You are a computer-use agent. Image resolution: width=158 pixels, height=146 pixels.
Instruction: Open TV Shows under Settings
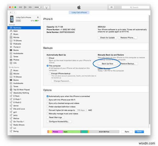pos(24,41)
